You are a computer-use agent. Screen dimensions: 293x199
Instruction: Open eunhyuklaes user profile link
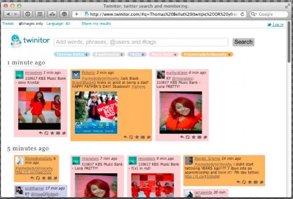pyautogui.click(x=177, y=73)
